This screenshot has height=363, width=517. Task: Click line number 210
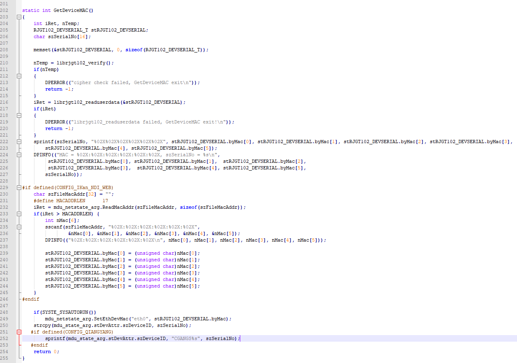pos(5,63)
